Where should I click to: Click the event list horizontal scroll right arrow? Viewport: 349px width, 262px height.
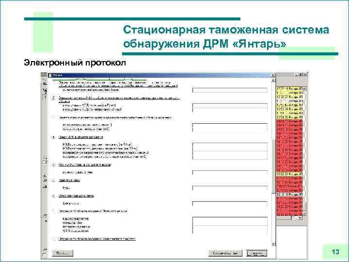click(x=300, y=218)
